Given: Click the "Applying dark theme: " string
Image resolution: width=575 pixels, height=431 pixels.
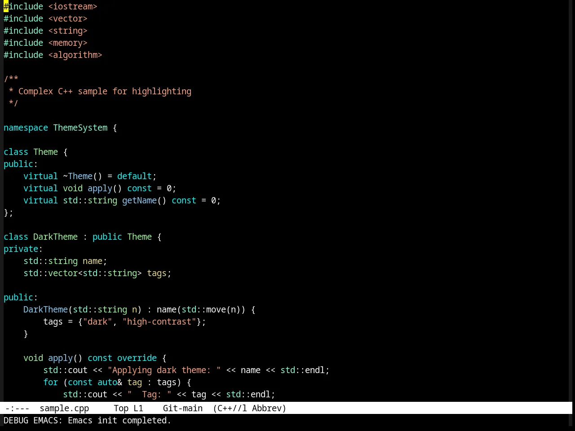Looking at the screenshot, I should (x=164, y=370).
